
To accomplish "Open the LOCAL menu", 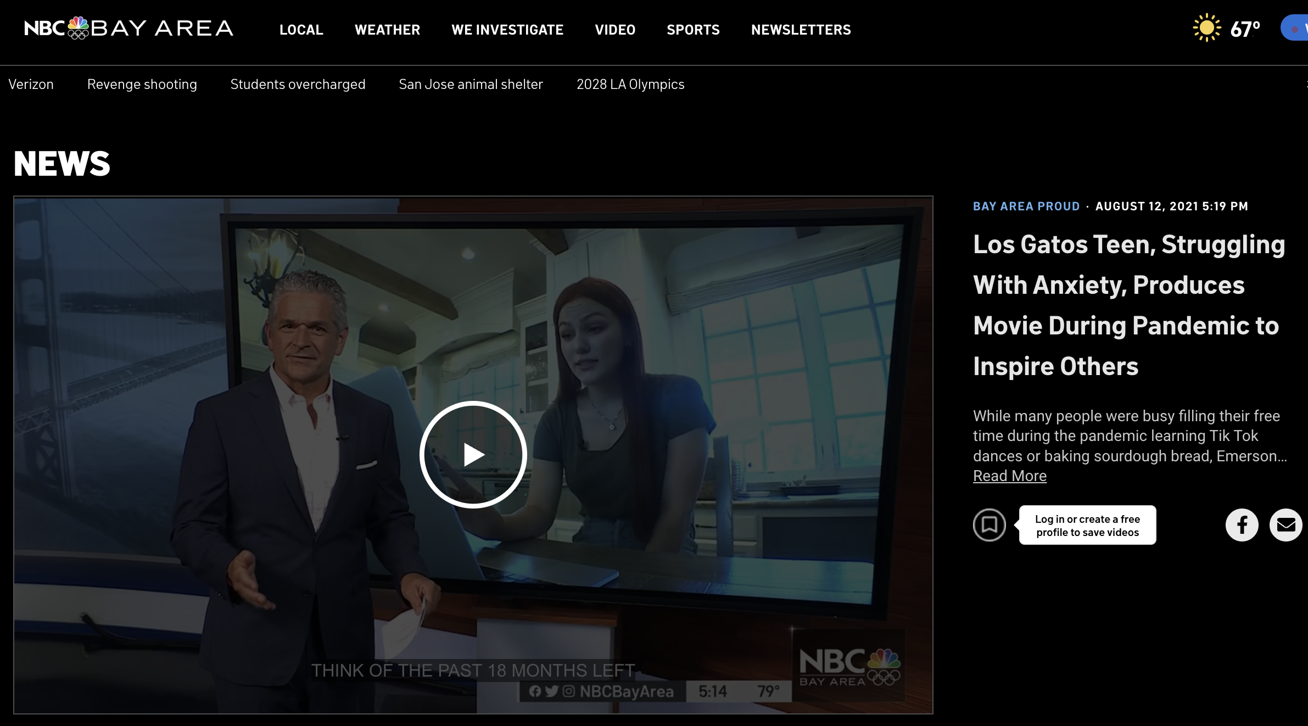I will point(301,30).
